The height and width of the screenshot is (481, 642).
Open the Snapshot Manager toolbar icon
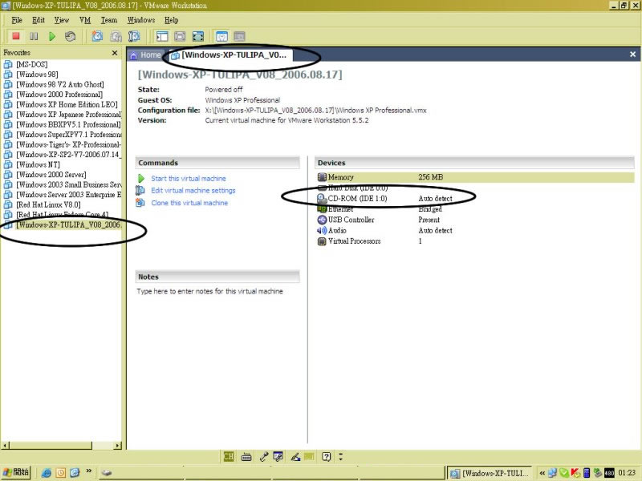134,36
